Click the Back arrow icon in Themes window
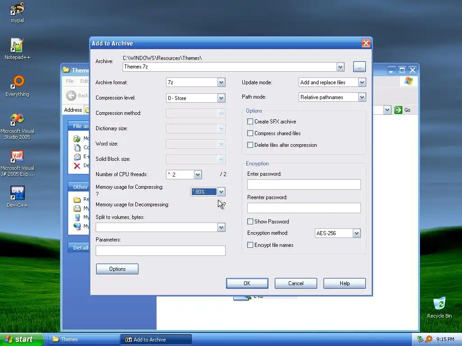 tap(71, 96)
